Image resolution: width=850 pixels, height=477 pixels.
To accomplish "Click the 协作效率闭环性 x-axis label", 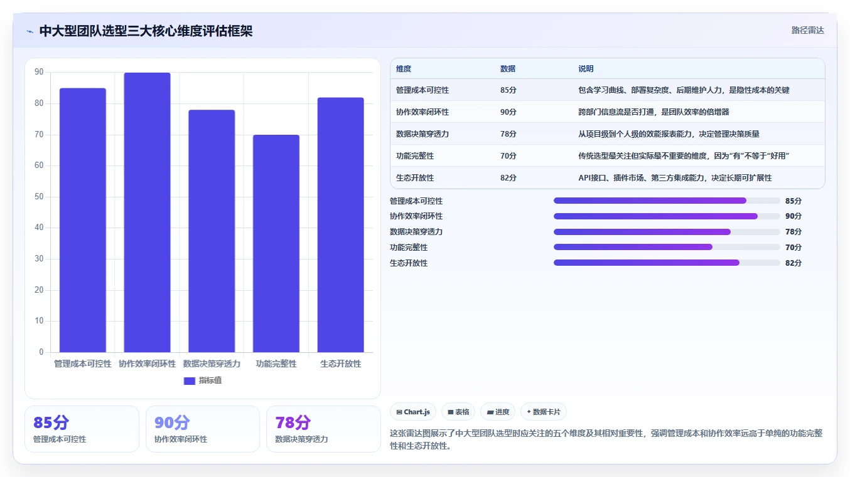I will (x=147, y=364).
